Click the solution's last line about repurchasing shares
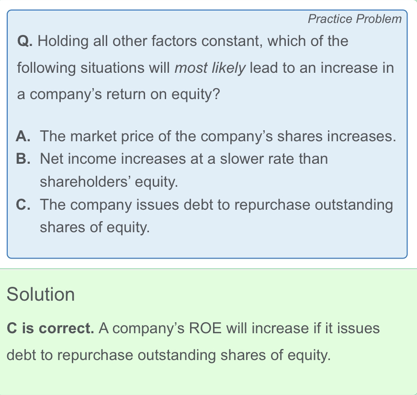This screenshot has width=417, height=395. [x=169, y=355]
